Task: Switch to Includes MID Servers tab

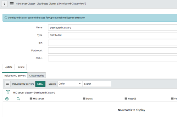Action: pyautogui.click(x=15, y=76)
